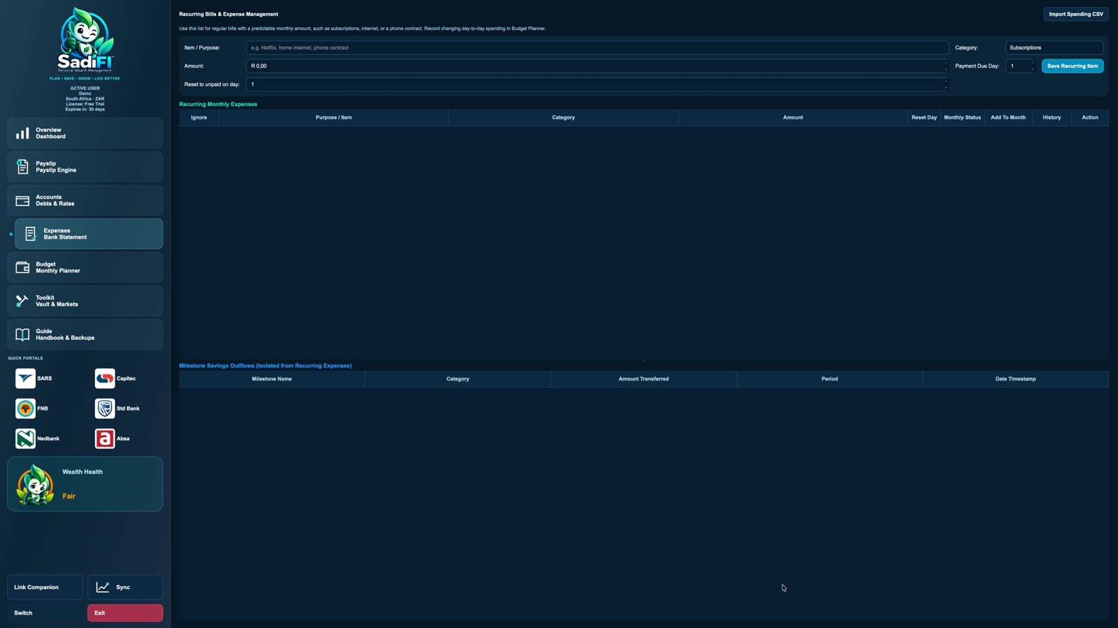
Task: Click the Monthly Status column header
Action: (962, 117)
